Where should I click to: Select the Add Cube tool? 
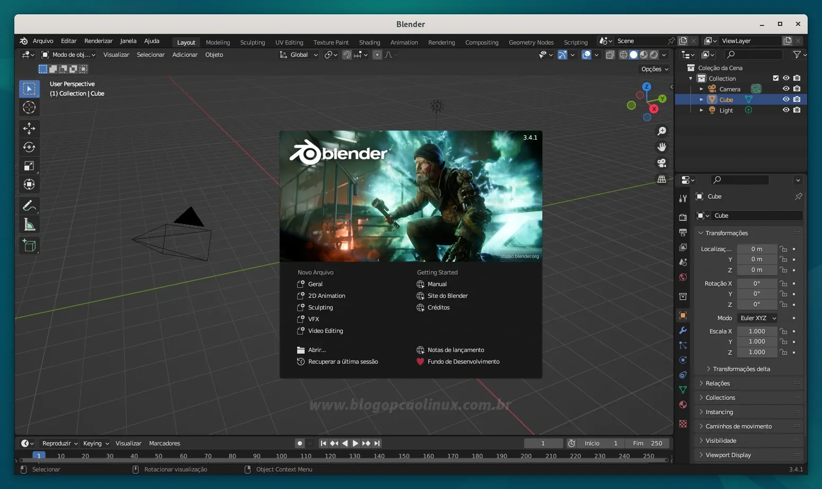tap(29, 245)
